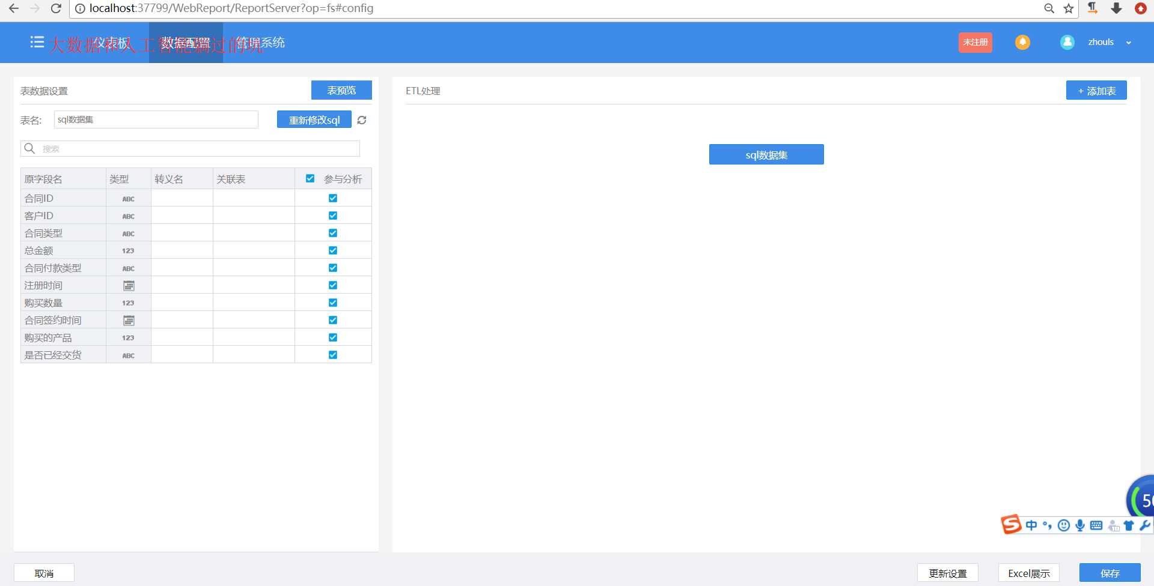Uncheck 参与分析 for 合同签约时间

333,320
